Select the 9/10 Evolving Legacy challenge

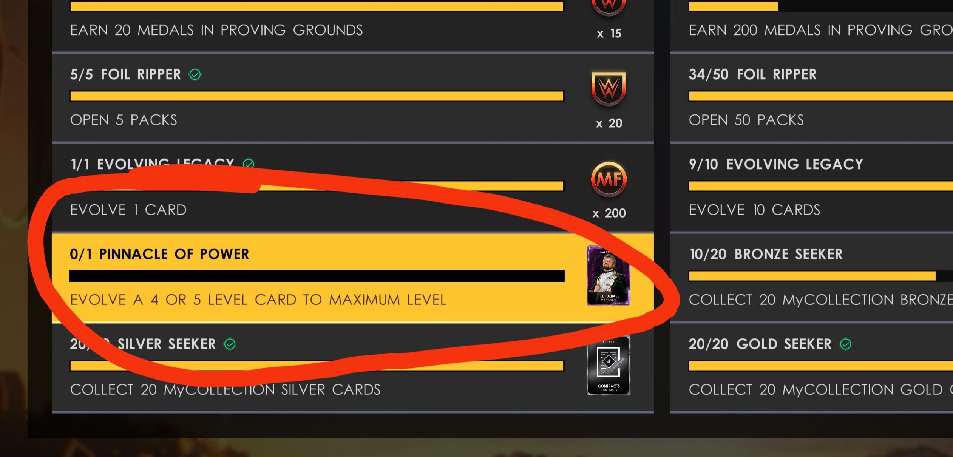click(812, 187)
